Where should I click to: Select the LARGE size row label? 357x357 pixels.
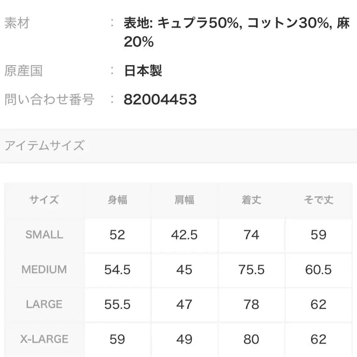pos(44,304)
